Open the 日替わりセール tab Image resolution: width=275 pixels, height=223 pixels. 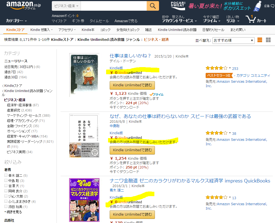[x=213, y=30]
